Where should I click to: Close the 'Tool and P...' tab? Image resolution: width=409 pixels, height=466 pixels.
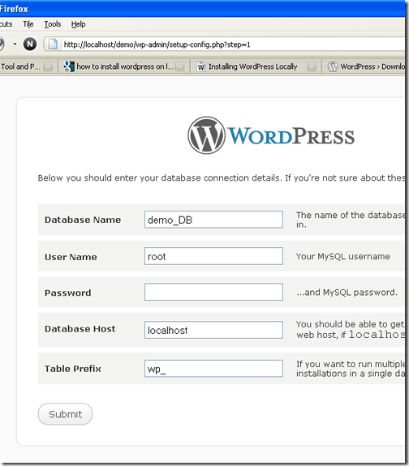(x=48, y=66)
